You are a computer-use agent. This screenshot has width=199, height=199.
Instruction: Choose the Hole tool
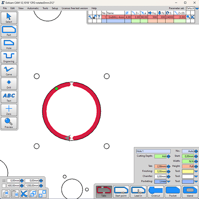pos(9,44)
